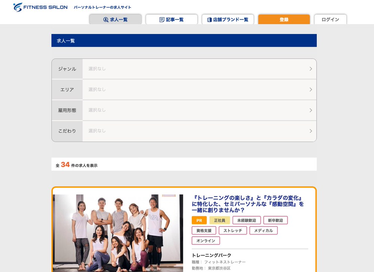Expand the エリア filter chevron
Screen dimensions: 374x272
(x=310, y=90)
